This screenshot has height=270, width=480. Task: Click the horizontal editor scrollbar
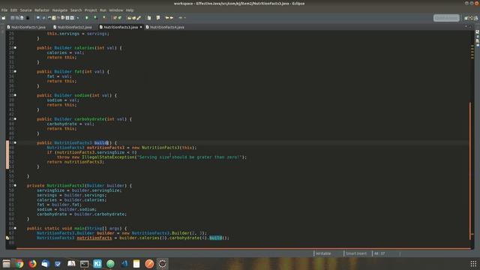click(243, 248)
